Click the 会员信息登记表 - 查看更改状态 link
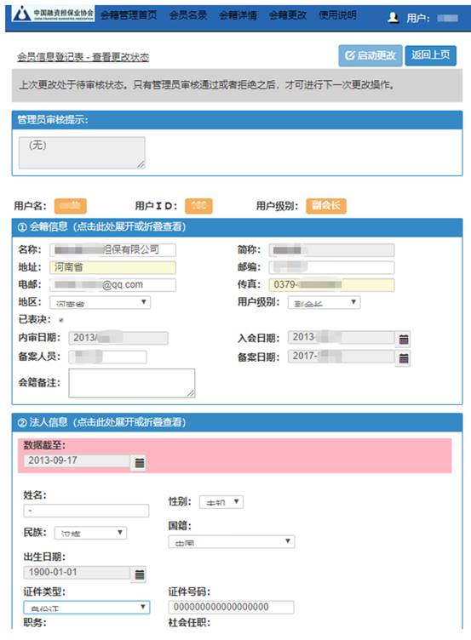 (x=83, y=57)
